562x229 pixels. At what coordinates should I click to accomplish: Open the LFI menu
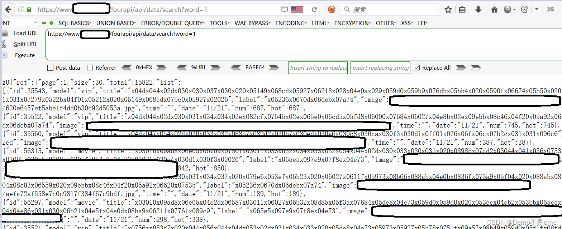(423, 23)
